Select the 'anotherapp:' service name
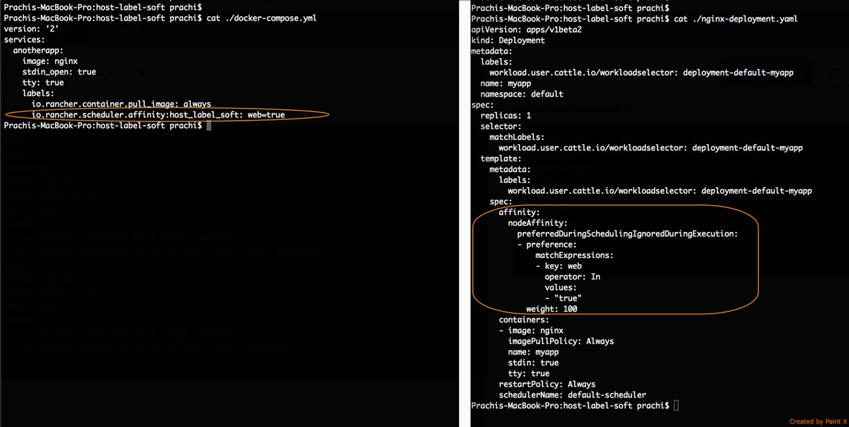Screen dimensions: 849x427 38,50
